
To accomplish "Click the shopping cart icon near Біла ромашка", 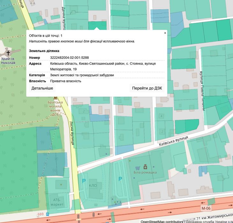I will click(138, 168).
